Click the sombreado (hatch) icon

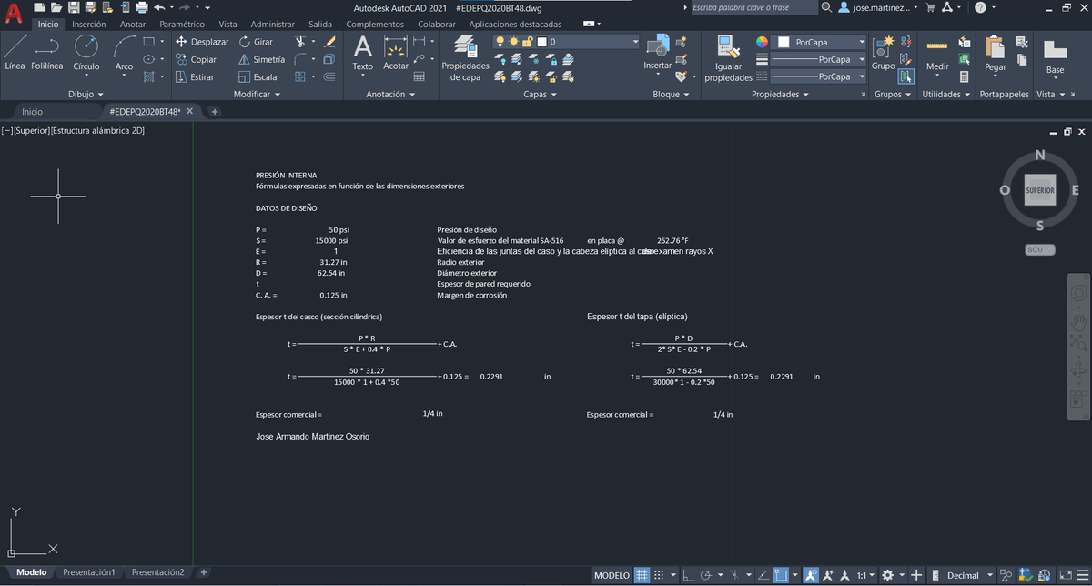149,77
